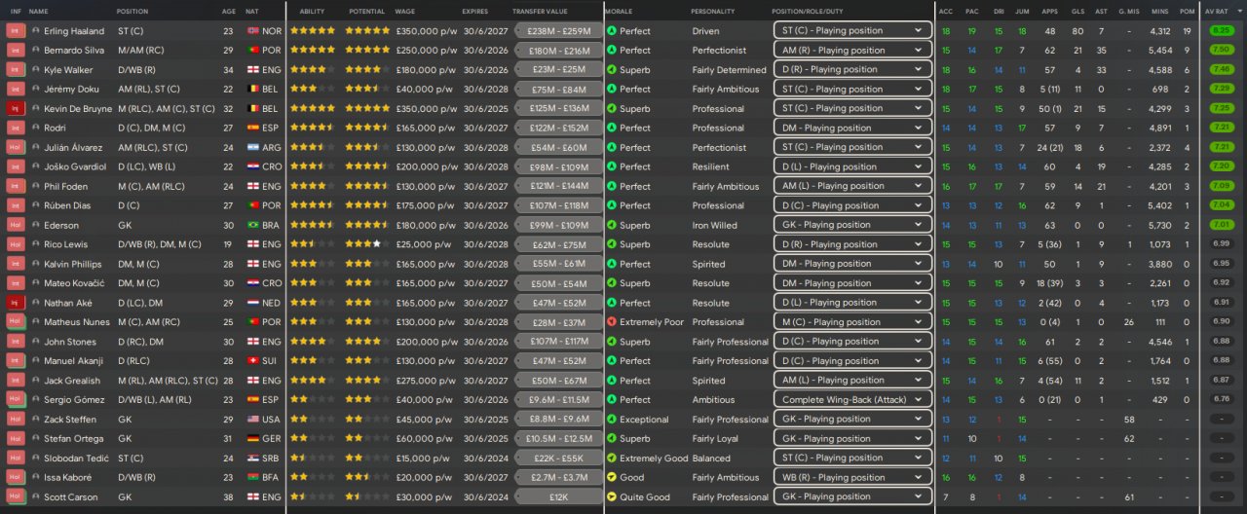Image resolution: width=1247 pixels, height=514 pixels.
Task: Click the player info icon before Bernardo Silva
Action: pos(36,50)
